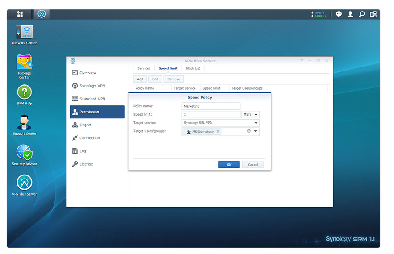Open VPN Plus Server desktop icon
394x254 pixels.
tap(25, 185)
